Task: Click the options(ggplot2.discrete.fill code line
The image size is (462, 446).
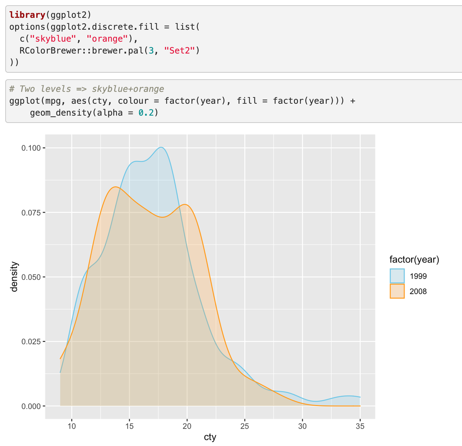Action: 104,27
